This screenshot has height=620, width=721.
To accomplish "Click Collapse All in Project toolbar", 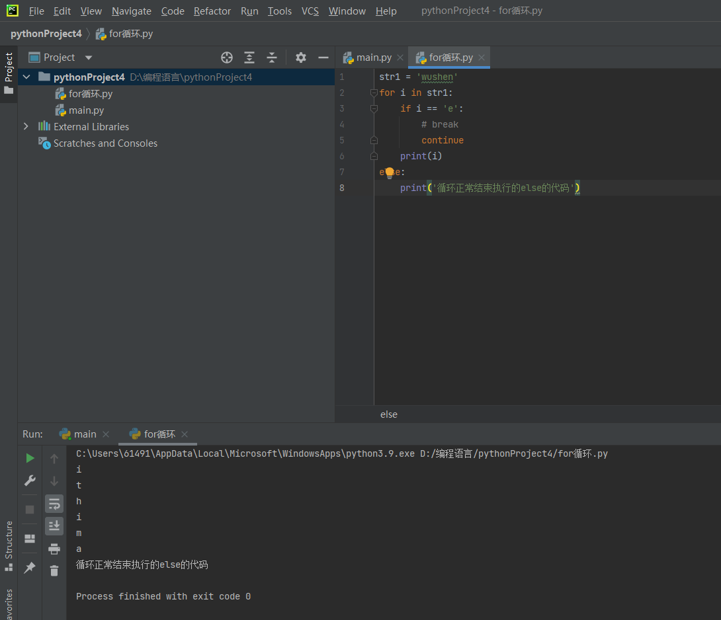I will click(272, 58).
